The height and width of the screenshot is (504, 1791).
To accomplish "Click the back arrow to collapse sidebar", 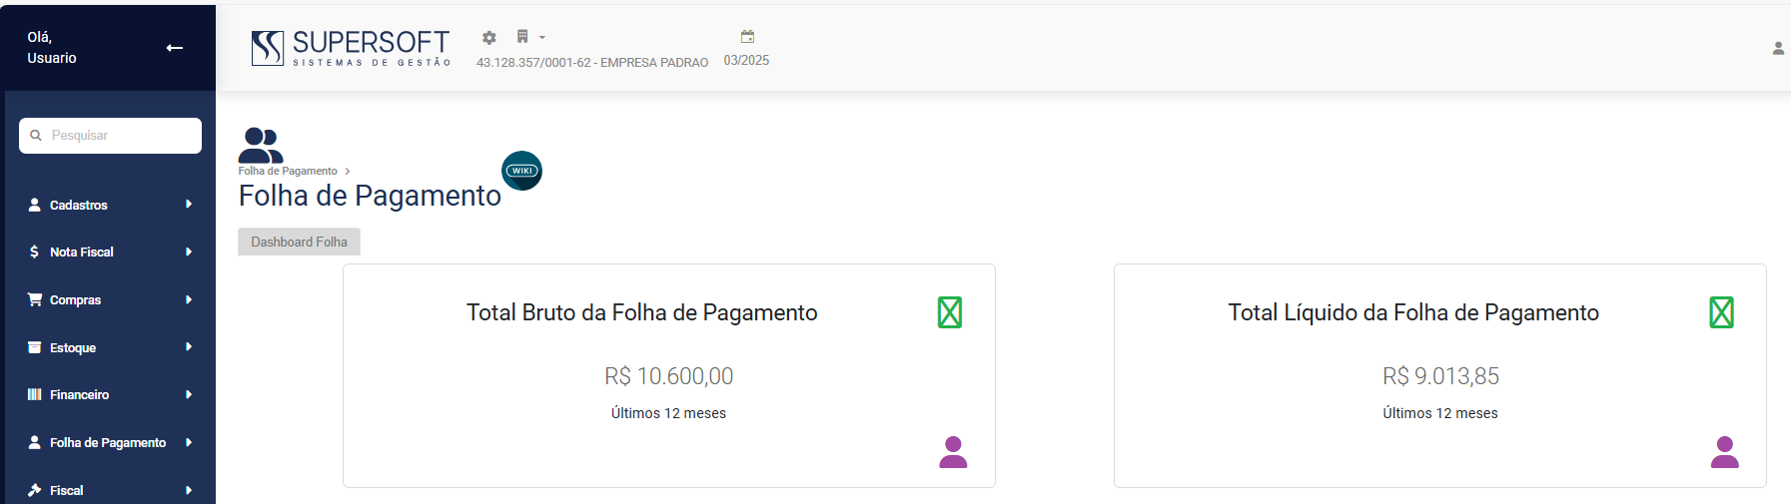I will [175, 48].
